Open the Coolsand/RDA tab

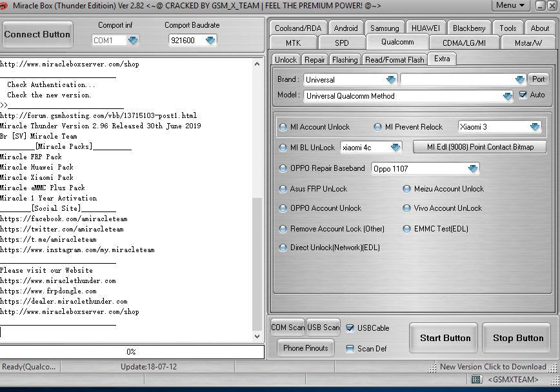pyautogui.click(x=298, y=28)
